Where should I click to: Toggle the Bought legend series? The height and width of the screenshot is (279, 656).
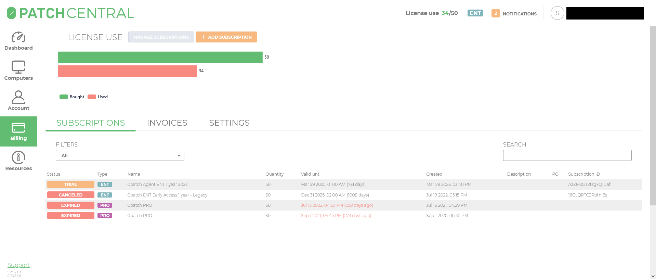pos(72,97)
